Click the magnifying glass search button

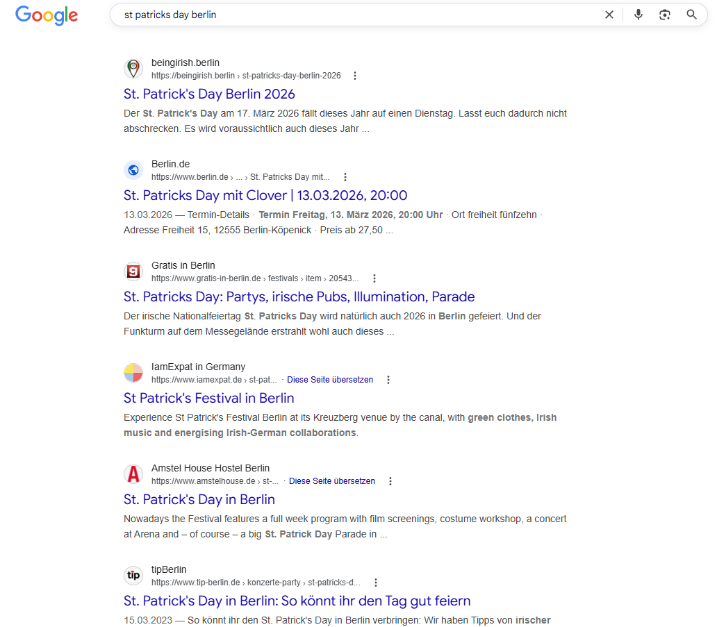click(691, 15)
